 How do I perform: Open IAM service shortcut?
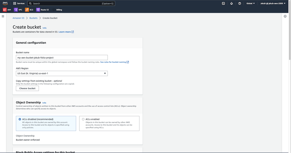tap(7, 10)
